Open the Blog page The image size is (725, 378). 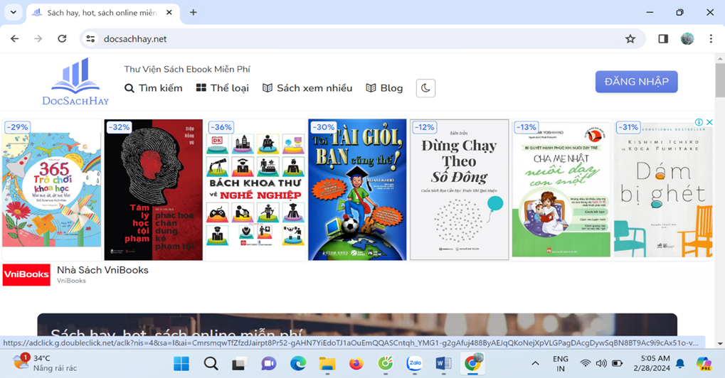[384, 88]
